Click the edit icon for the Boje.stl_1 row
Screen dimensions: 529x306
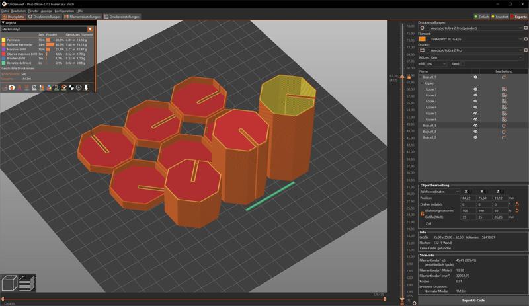(x=504, y=77)
